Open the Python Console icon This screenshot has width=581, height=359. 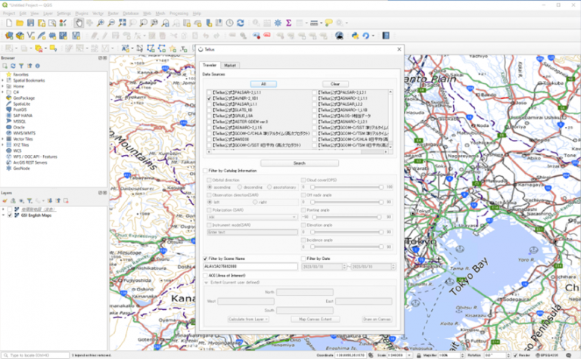[355, 36]
